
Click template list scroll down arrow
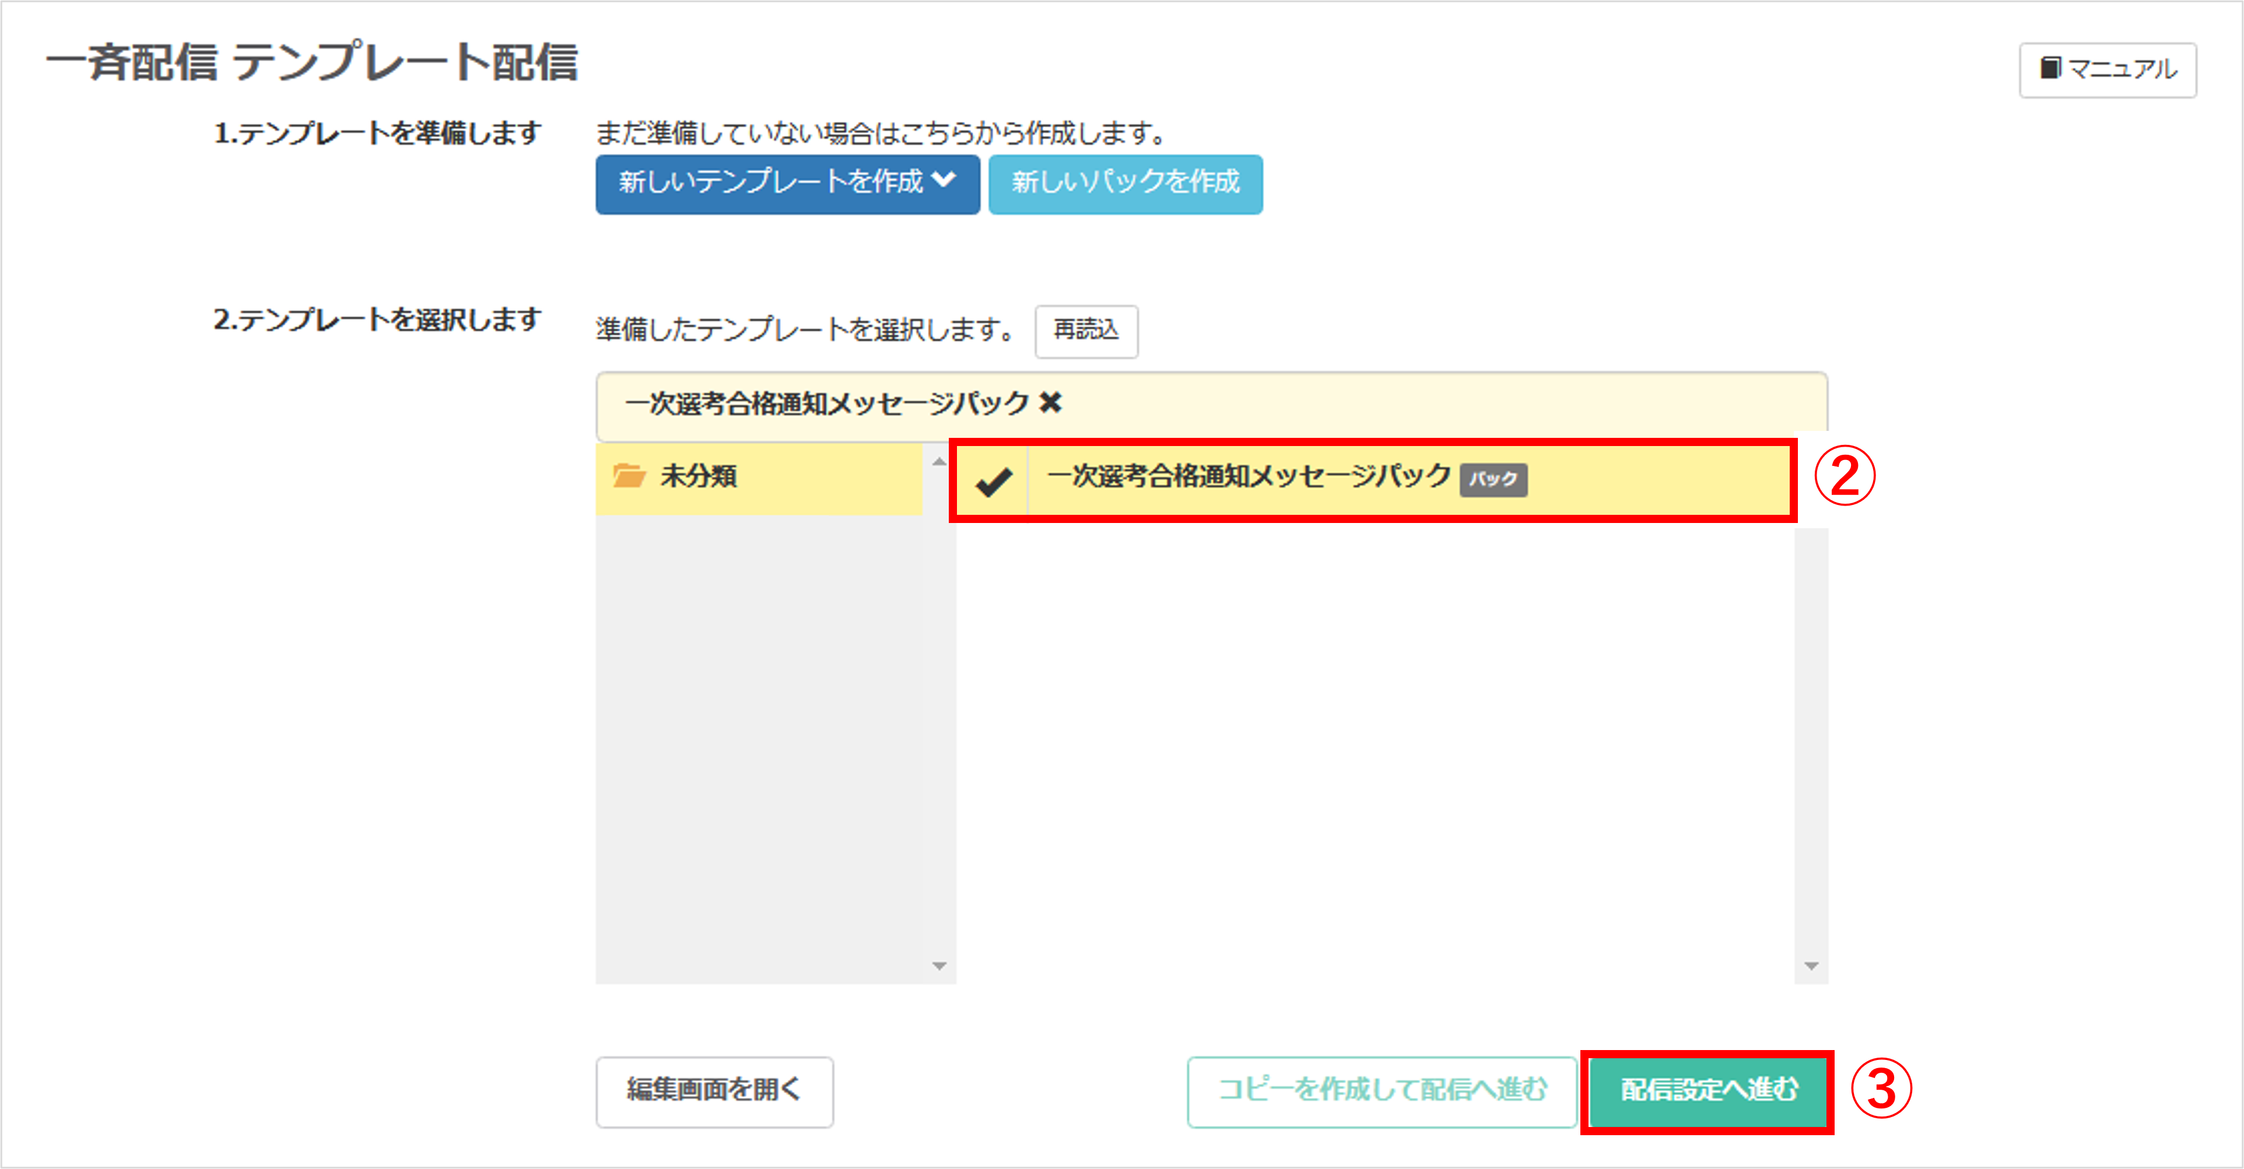1811,965
